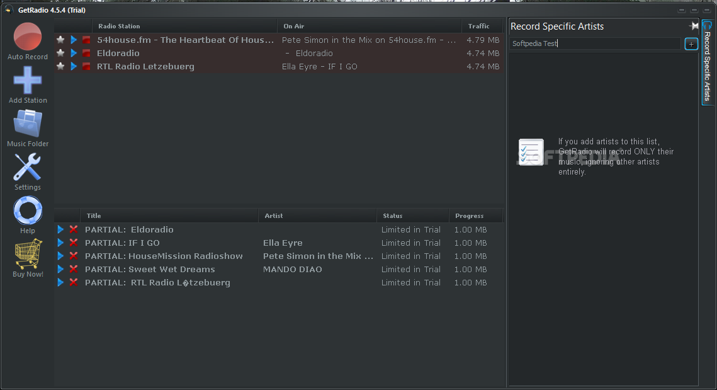Play the PARTIAL: IF I GO recording
717x390 pixels.
tap(60, 243)
